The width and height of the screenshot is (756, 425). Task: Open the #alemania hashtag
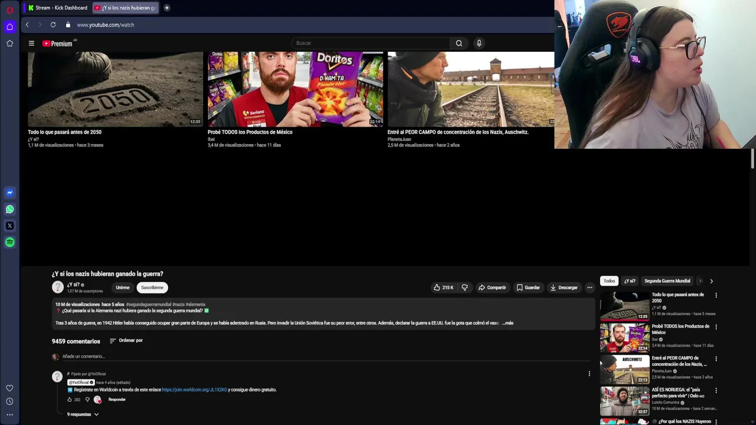195,305
